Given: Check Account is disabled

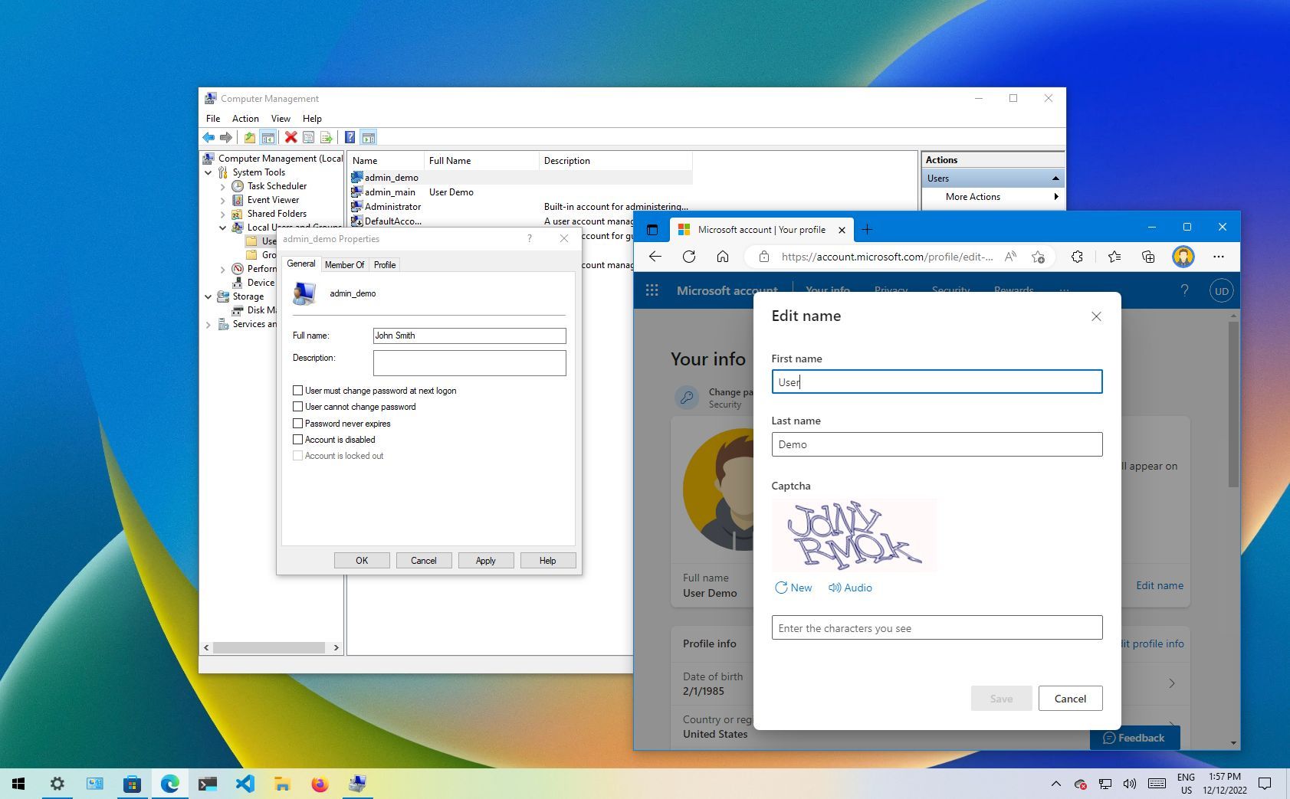Looking at the screenshot, I should coord(298,439).
